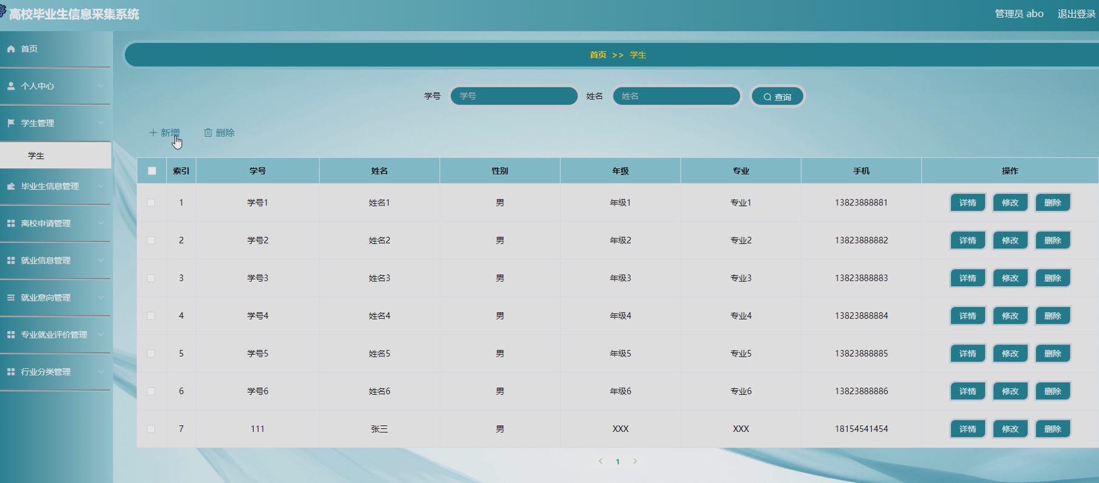Check the row checkbox for 学号2
The width and height of the screenshot is (1099, 483).
pyautogui.click(x=151, y=240)
